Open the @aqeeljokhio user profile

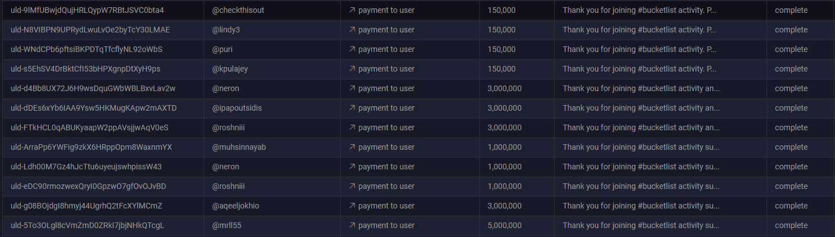pos(236,206)
